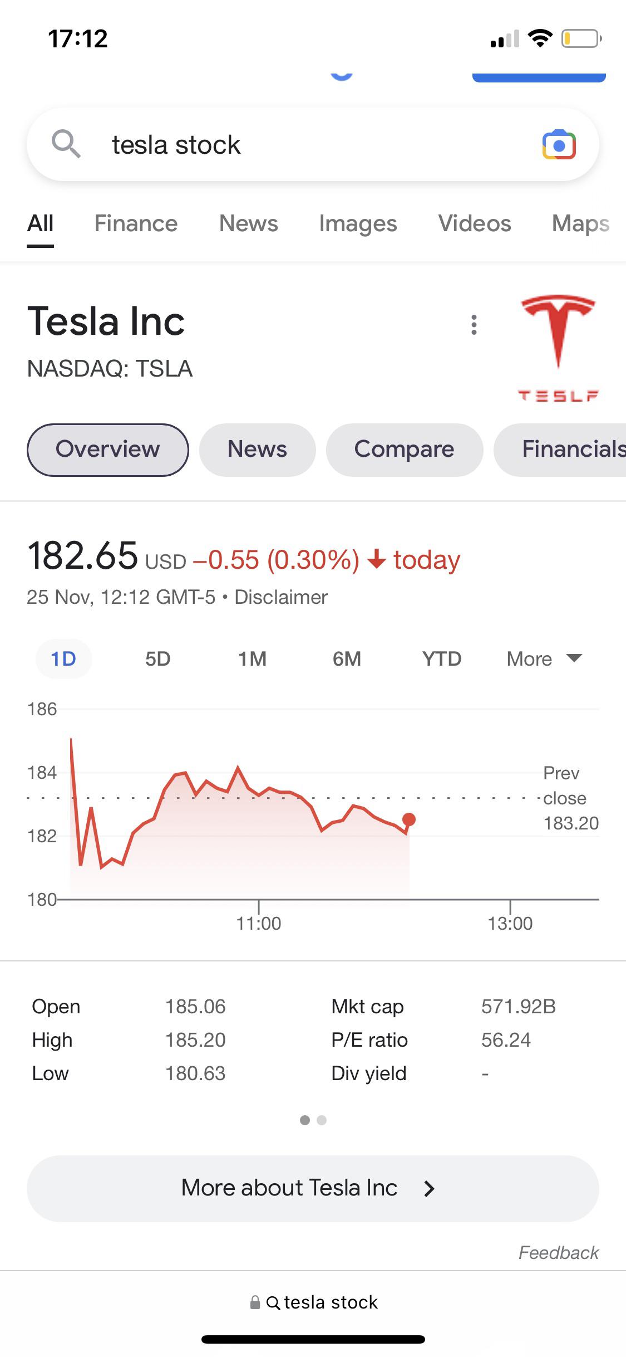Open the Disclaimer link
Image resolution: width=626 pixels, height=1357 pixels.
(x=281, y=597)
